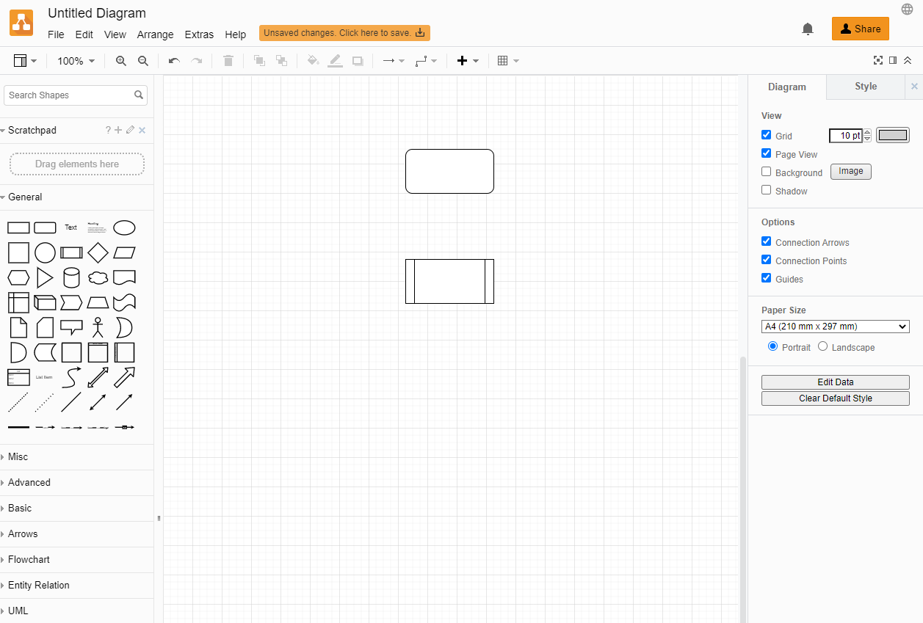Screen dimensions: 923x623
Task: Select the Hexagon shape in General
Action: tap(18, 278)
